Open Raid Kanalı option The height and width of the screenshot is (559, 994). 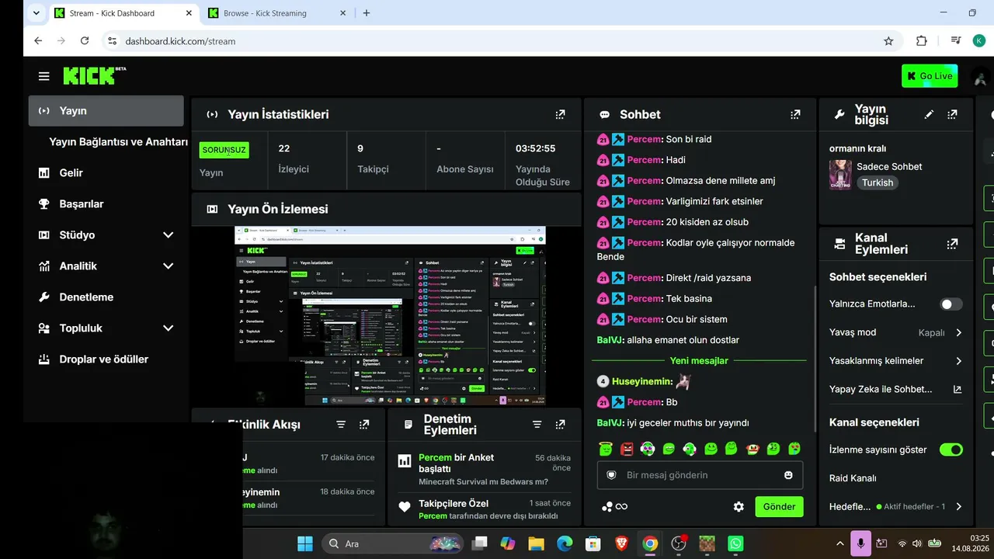point(853,478)
